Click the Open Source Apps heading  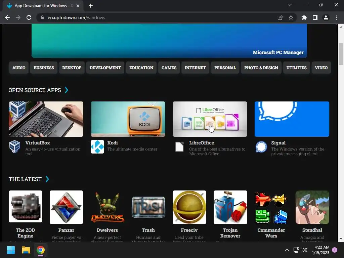pyautogui.click(x=35, y=90)
